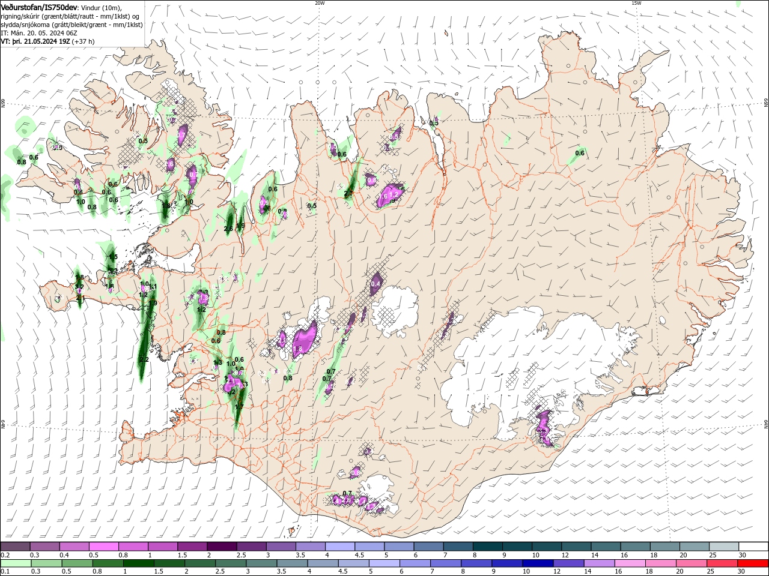Click the 20W longitude label
The image size is (769, 576).
320,3
